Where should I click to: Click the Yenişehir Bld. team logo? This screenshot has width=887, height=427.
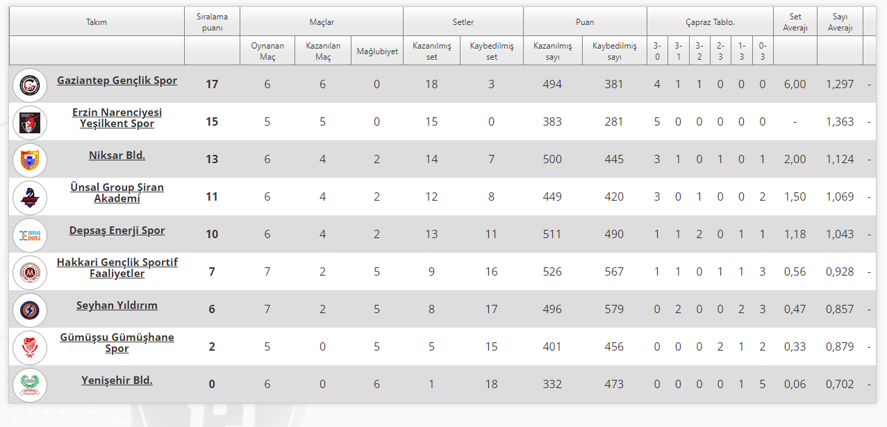(x=30, y=385)
